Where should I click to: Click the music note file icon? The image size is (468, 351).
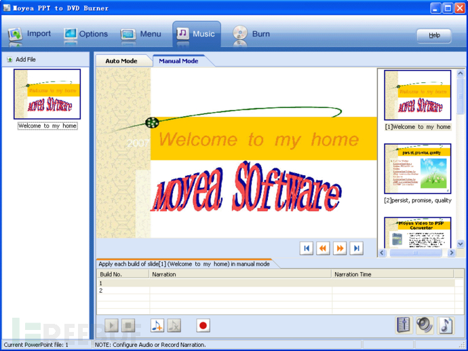click(446, 325)
